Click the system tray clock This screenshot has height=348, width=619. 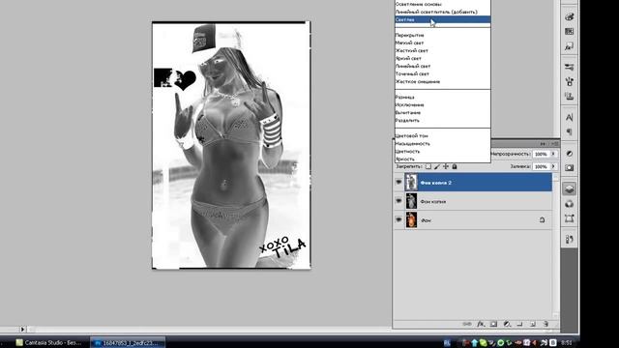pyautogui.click(x=566, y=342)
